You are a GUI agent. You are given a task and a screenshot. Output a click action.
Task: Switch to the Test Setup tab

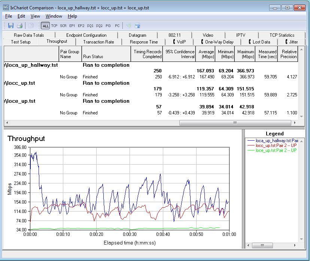click(x=21, y=42)
